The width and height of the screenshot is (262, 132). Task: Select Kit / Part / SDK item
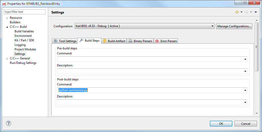[x=24, y=40]
